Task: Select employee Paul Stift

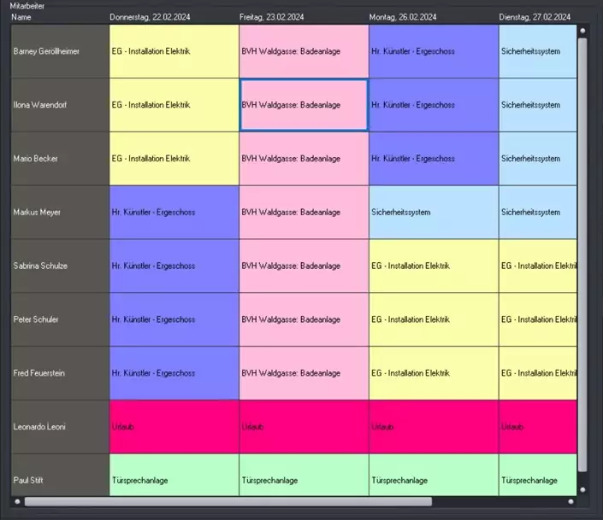Action: click(x=60, y=475)
